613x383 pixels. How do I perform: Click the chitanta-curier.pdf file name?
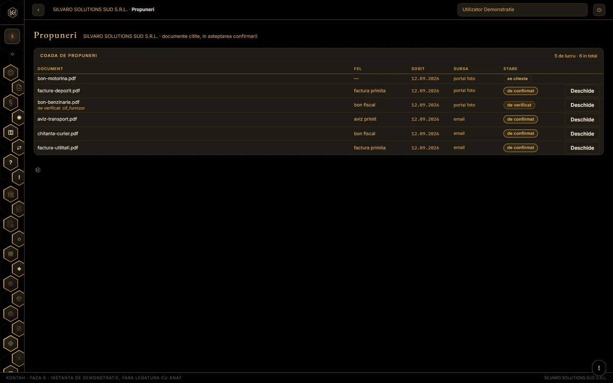click(58, 134)
